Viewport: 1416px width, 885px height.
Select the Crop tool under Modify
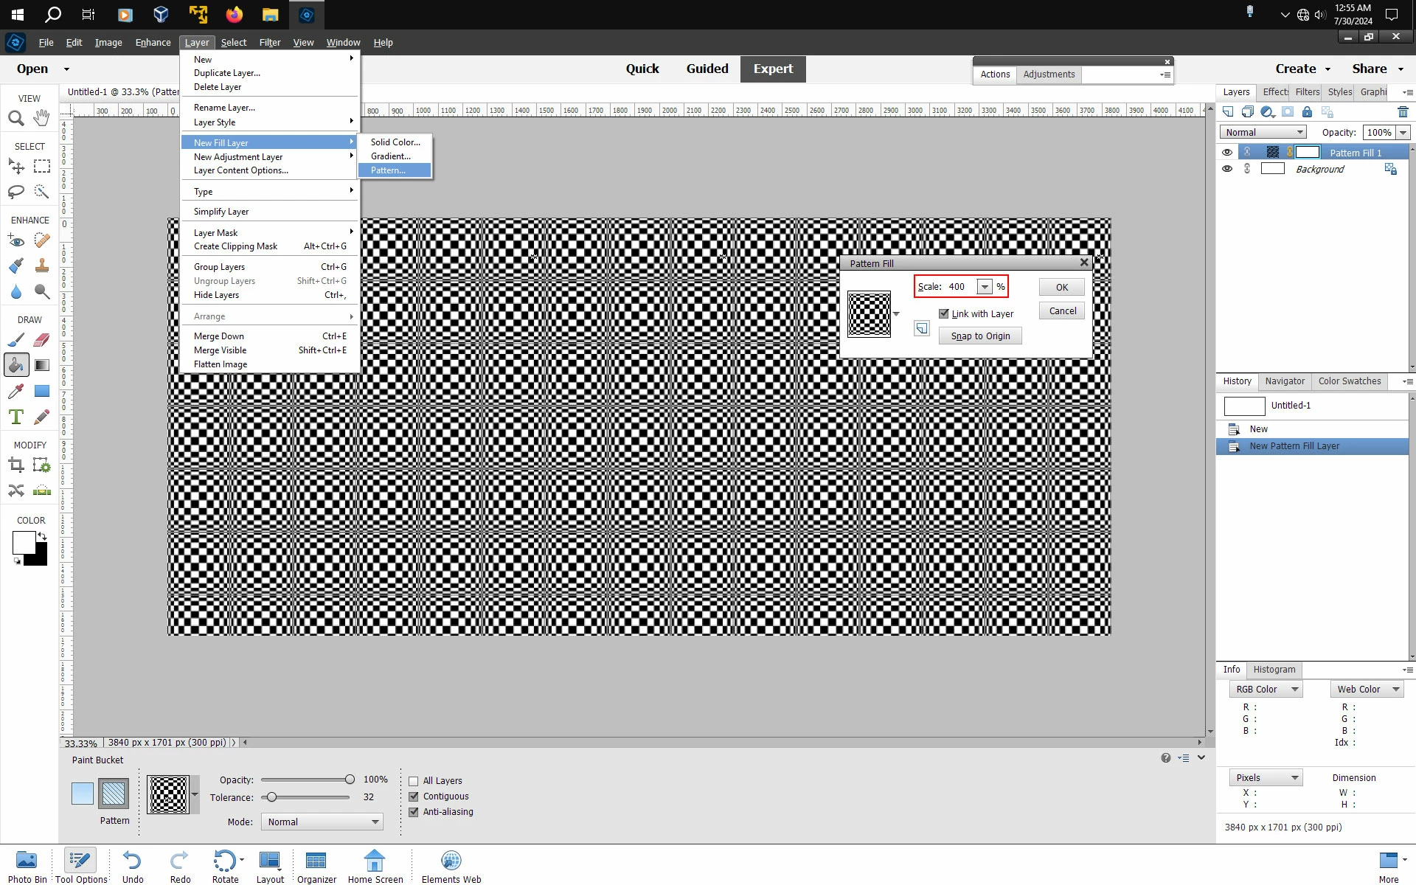pos(15,465)
